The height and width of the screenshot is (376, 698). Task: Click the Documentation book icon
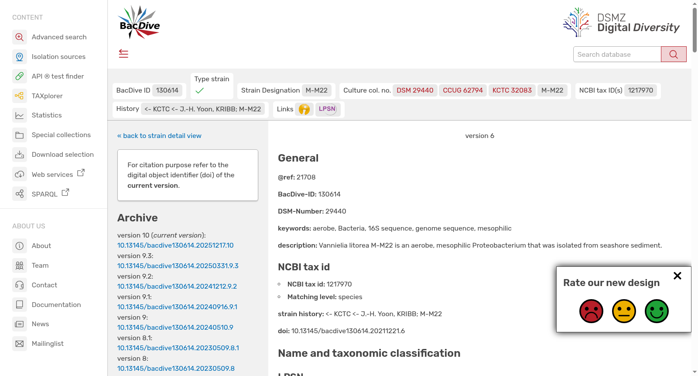point(20,304)
